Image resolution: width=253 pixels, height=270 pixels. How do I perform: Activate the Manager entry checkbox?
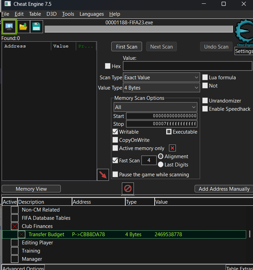pos(15,259)
